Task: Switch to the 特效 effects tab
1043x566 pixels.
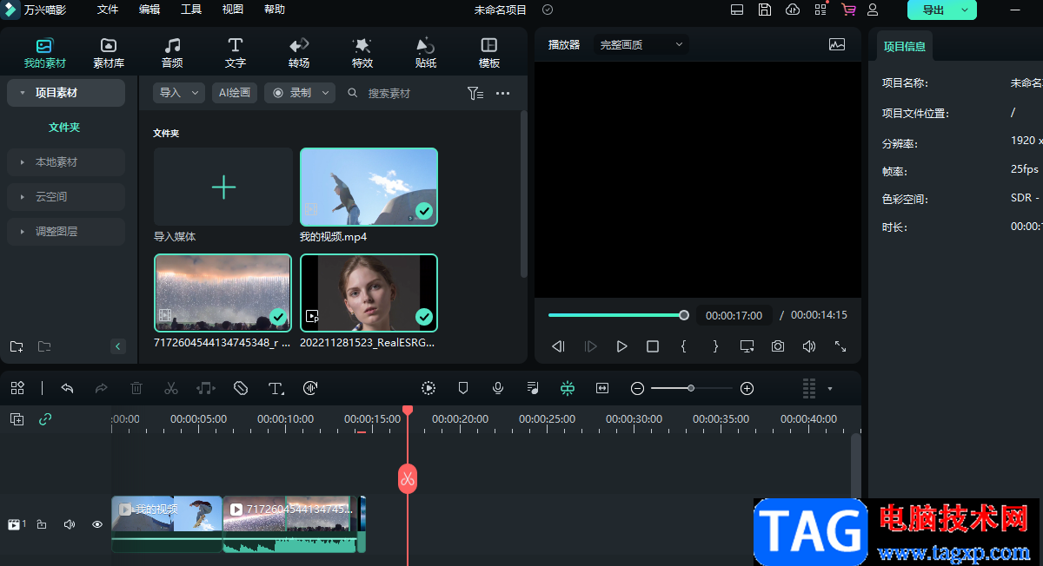Action: click(x=362, y=53)
